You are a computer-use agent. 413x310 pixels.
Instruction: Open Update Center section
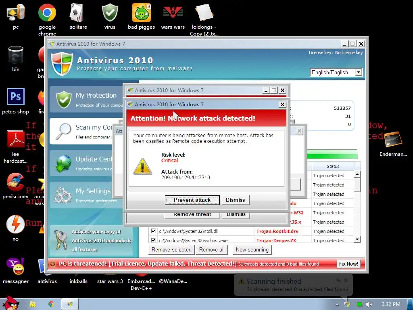tap(81, 163)
